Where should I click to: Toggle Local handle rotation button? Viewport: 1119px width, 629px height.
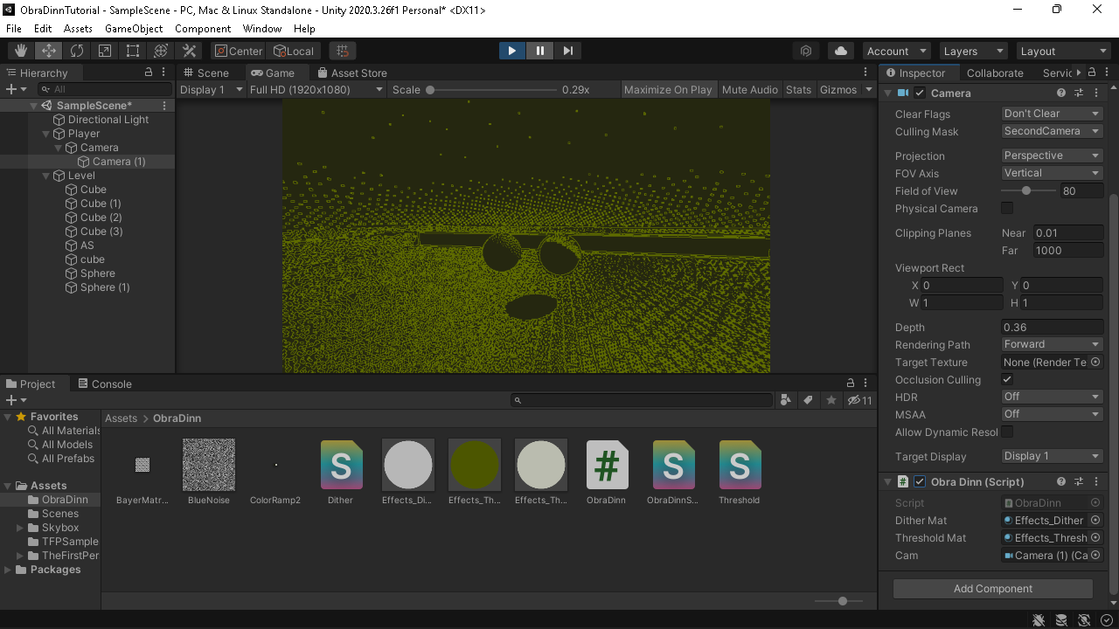click(293, 51)
